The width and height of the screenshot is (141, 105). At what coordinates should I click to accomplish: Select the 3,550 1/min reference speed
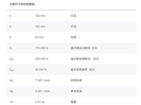(x=43, y=91)
